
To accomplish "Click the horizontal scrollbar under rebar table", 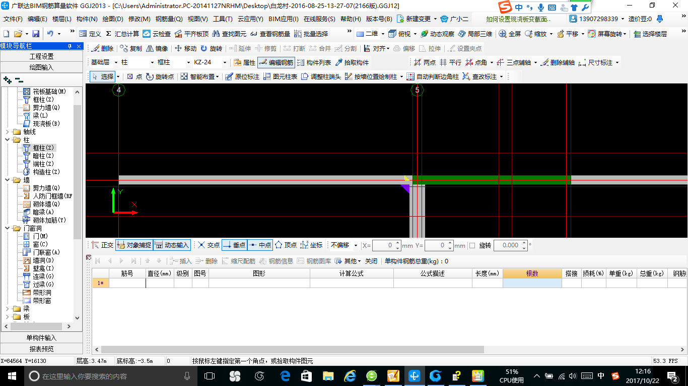I will click(x=292, y=349).
